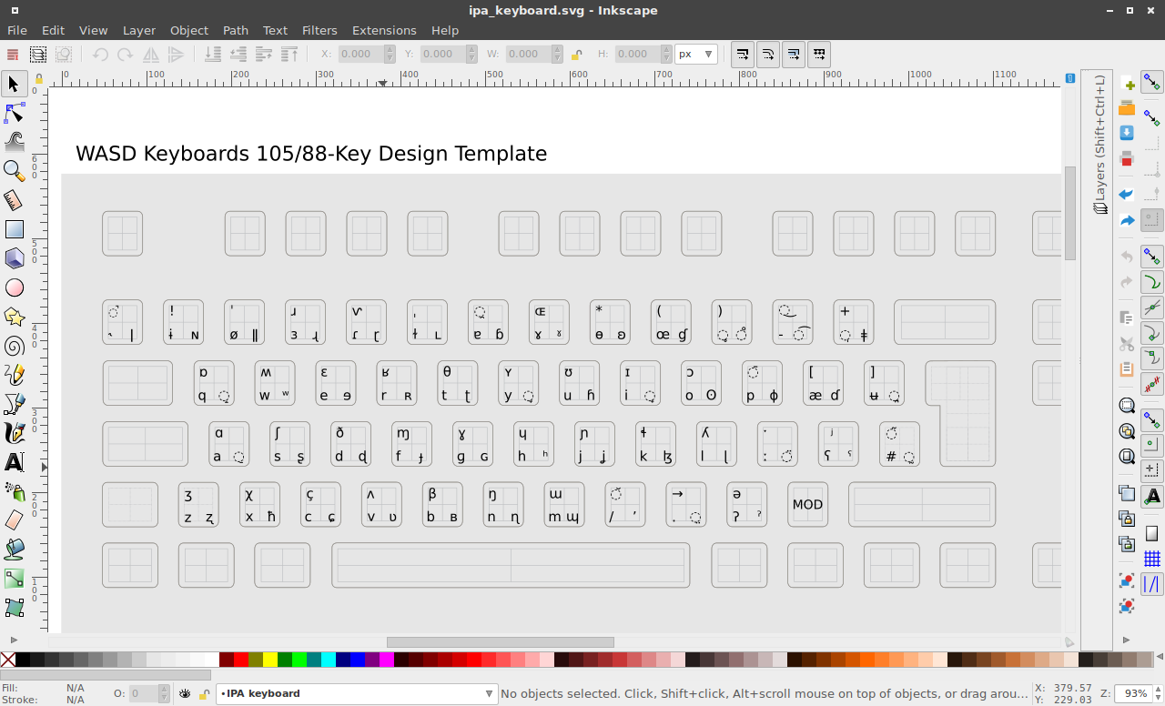This screenshot has height=706, width=1165.
Task: Click the new document icon
Action: 1127,85
